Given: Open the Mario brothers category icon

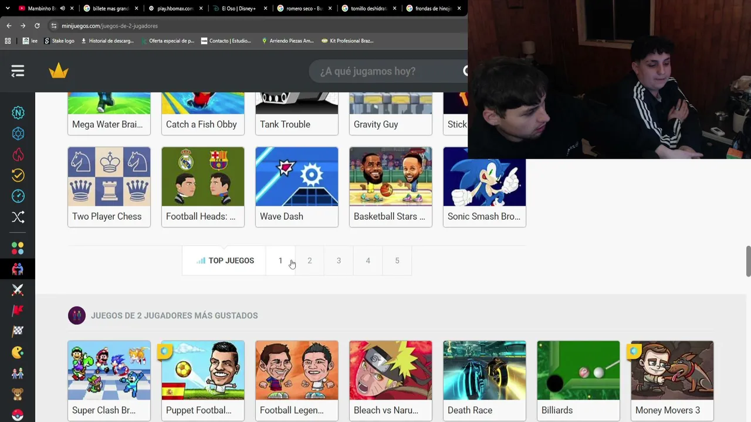Looking at the screenshot, I should (x=18, y=373).
